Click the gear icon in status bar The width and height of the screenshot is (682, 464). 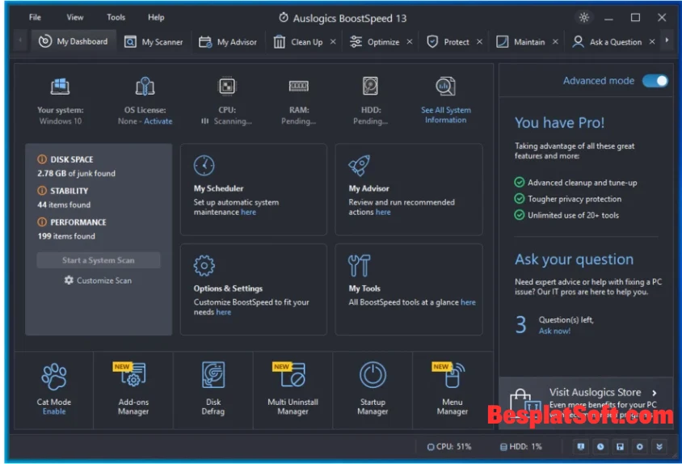click(x=640, y=446)
